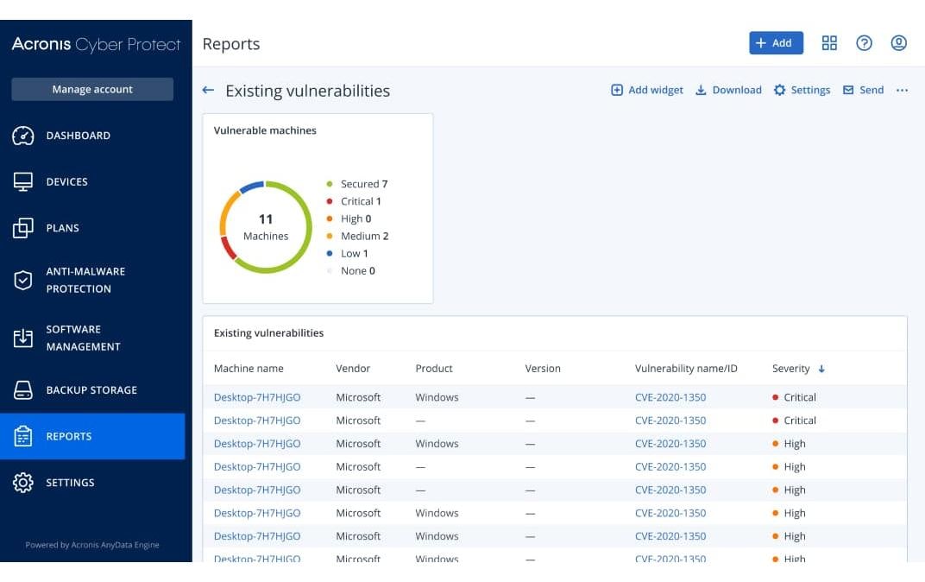Click Add widget in the toolbar
The image size is (925, 582).
[x=647, y=91]
